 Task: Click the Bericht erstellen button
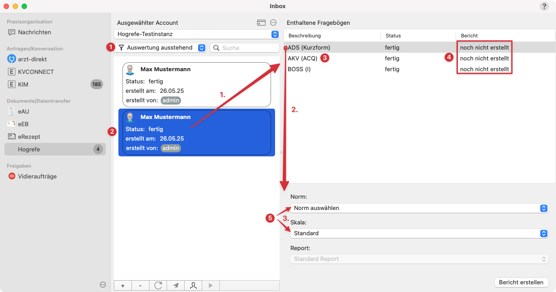521,283
